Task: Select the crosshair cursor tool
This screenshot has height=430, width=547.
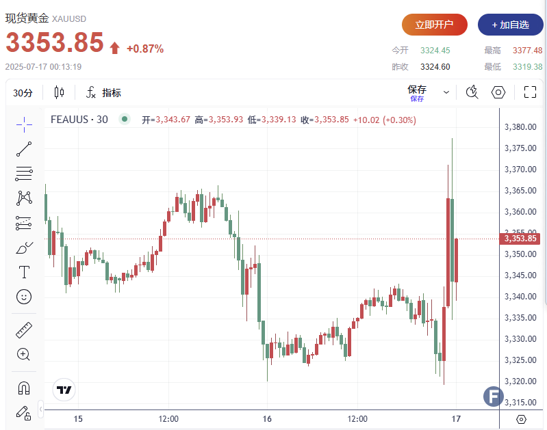Action: 24,124
